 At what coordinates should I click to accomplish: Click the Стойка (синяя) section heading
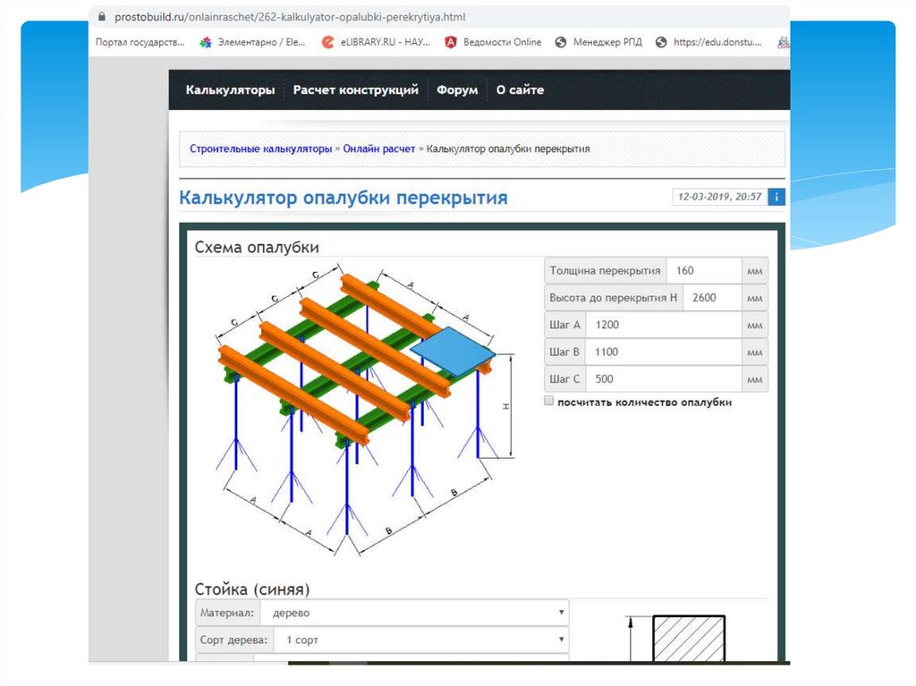pos(251,589)
